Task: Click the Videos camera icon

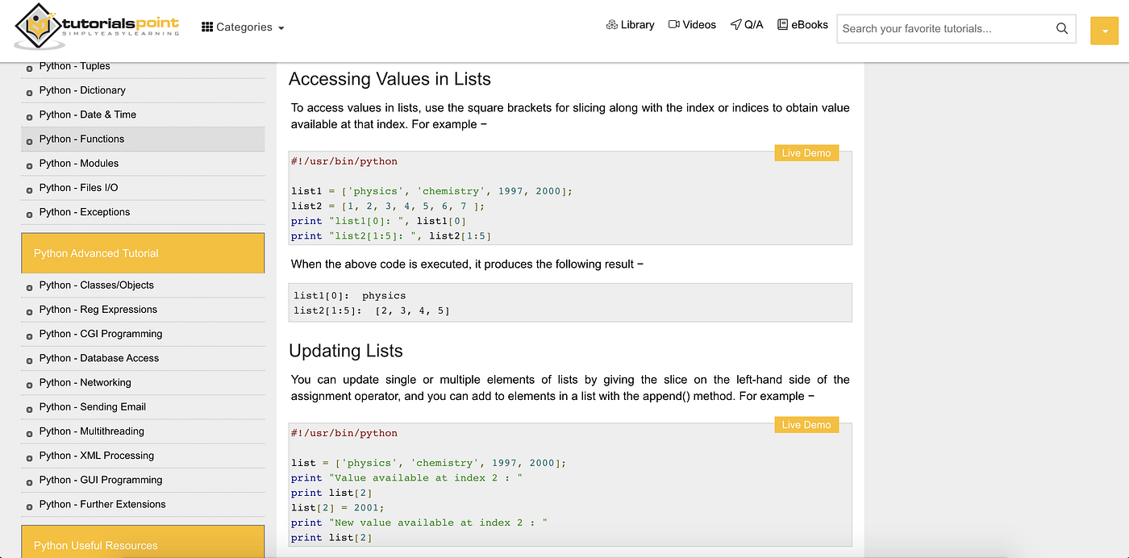Action: click(673, 25)
